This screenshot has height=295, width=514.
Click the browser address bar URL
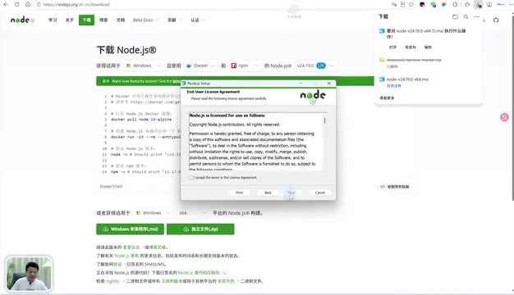pos(76,5)
